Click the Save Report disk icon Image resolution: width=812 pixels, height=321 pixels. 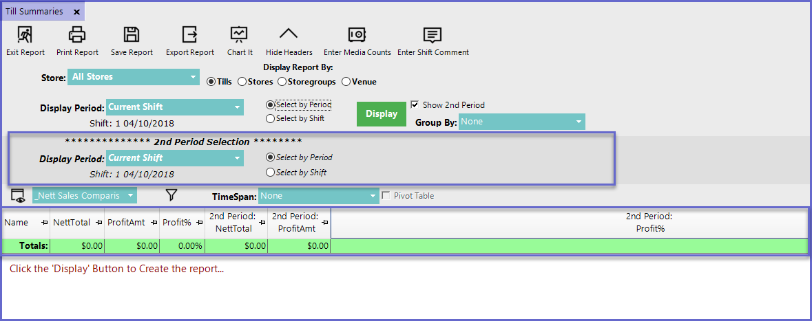coord(132,35)
